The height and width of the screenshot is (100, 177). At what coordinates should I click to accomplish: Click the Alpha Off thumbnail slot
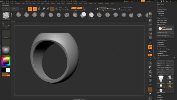6,34
